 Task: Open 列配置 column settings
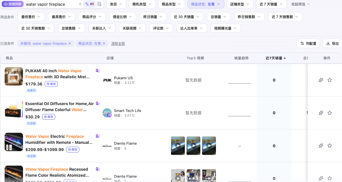tap(308, 43)
